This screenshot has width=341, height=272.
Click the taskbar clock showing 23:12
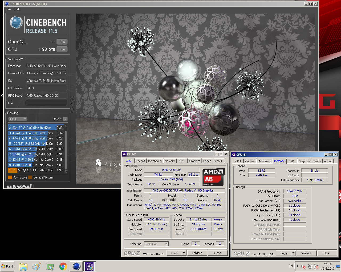328,266
